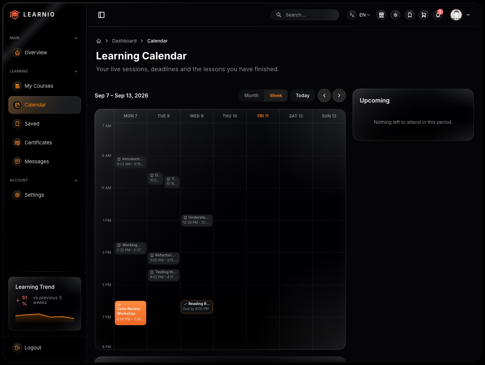Click the Certificates sidebar icon

17,143
